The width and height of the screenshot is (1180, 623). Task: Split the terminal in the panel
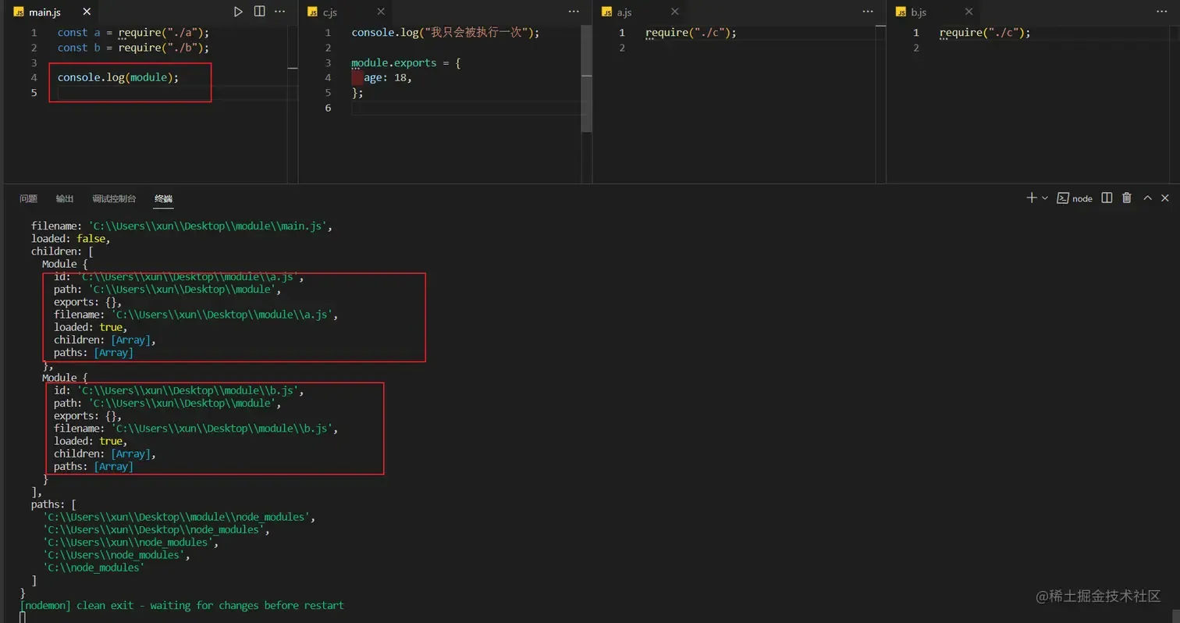(x=1107, y=198)
